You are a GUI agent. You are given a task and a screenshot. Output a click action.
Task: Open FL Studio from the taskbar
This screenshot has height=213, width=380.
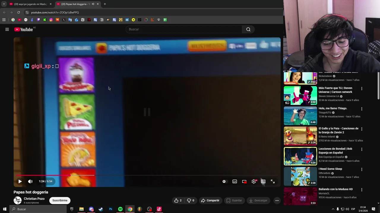click(140, 209)
